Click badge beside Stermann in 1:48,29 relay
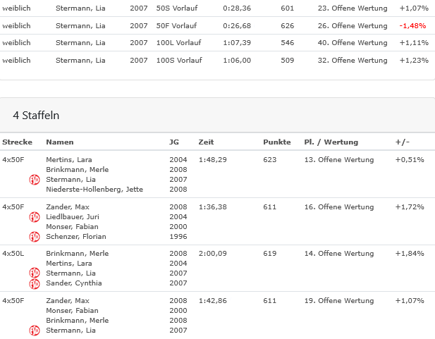 point(34,180)
